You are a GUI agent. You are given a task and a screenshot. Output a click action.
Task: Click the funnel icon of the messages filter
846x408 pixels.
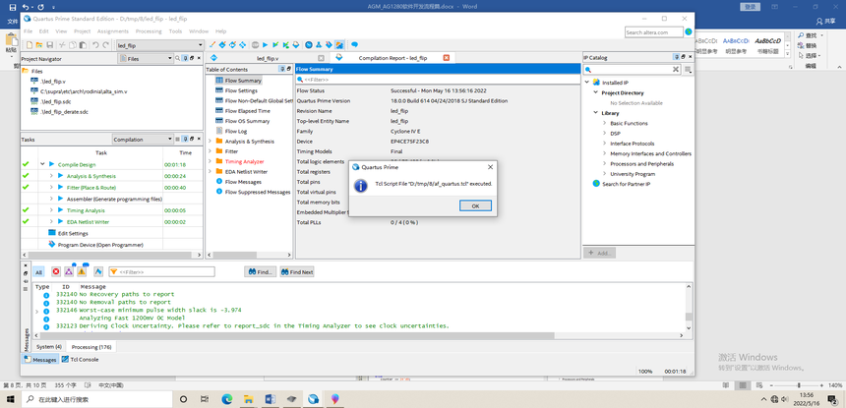(x=114, y=272)
